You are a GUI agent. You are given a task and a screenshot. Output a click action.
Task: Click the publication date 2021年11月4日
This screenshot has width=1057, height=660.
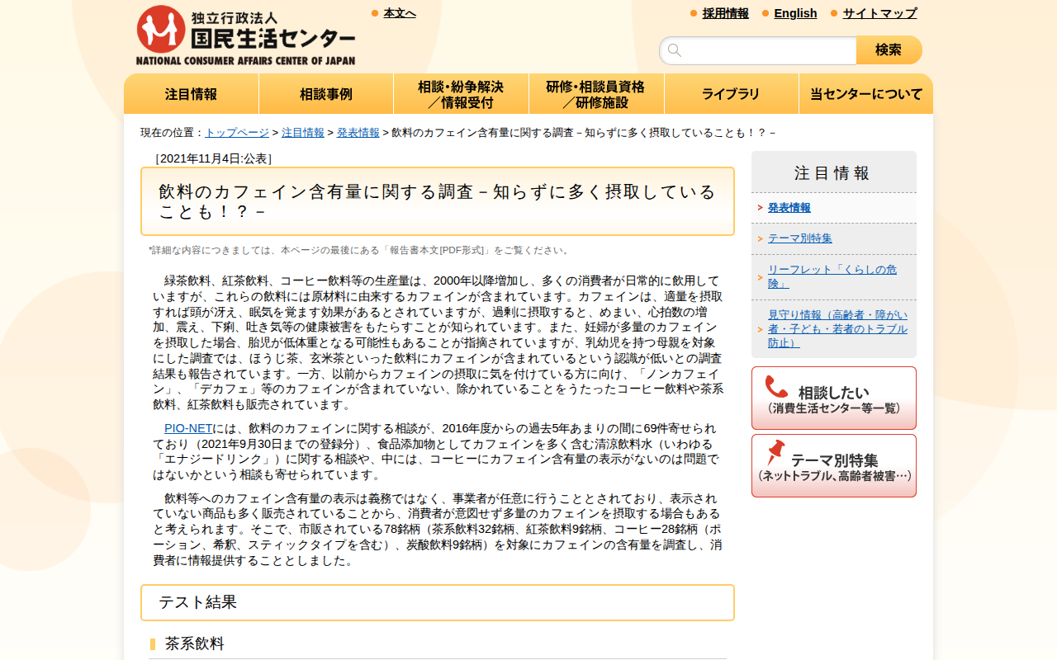pos(214,158)
